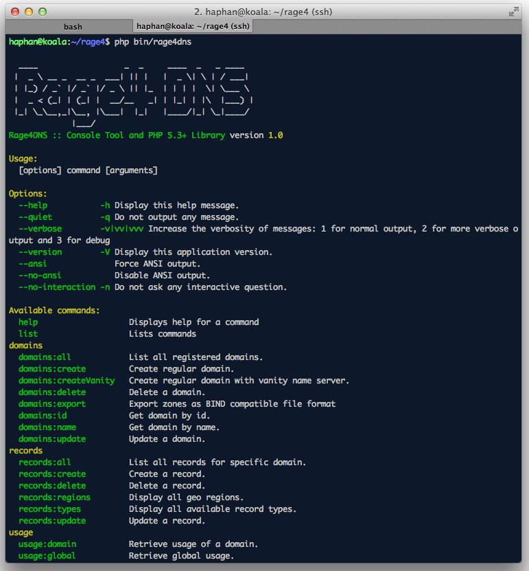Click the 'list' command
The height and width of the screenshot is (571, 529).
[x=28, y=333]
